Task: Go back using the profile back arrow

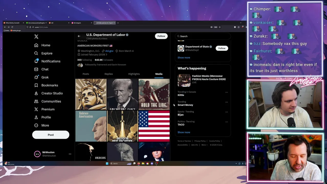Action: tap(79, 36)
